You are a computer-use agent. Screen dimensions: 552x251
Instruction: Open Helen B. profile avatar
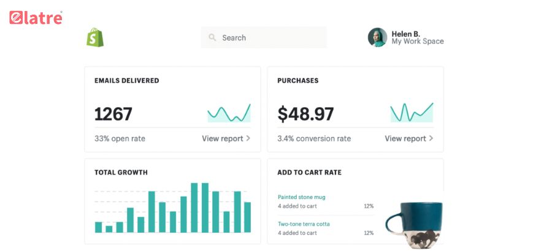pos(377,37)
